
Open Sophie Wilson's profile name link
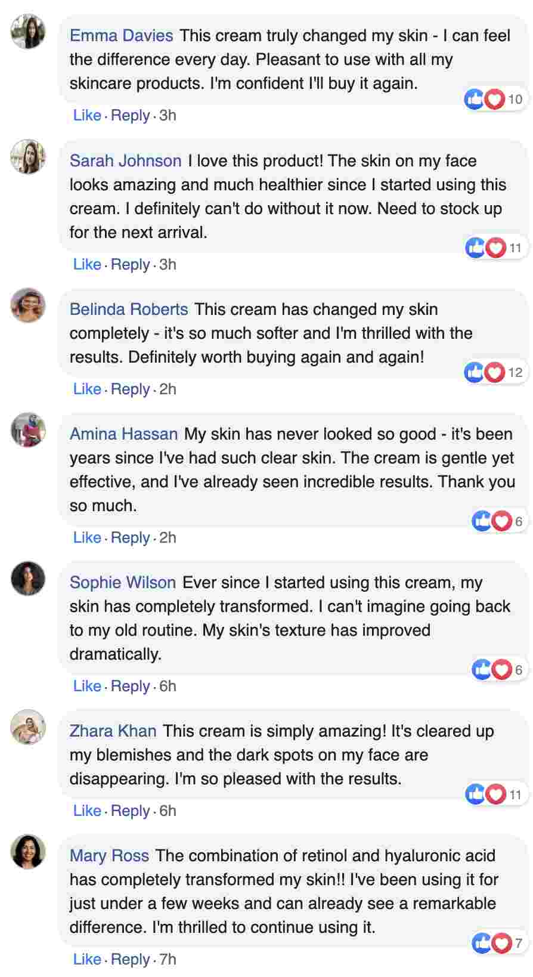coord(123,582)
